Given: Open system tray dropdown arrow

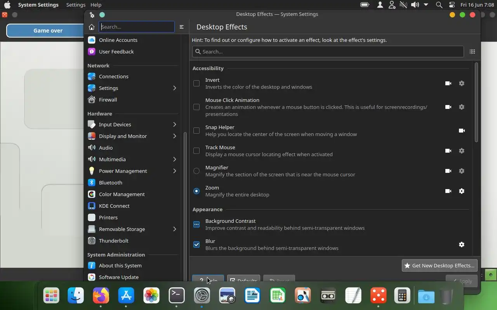Looking at the screenshot, I should tap(426, 5).
